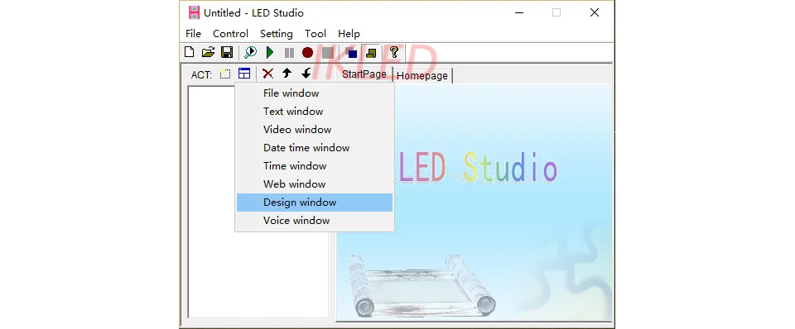Click the blue new window icon
The image size is (795, 329).
click(x=244, y=74)
